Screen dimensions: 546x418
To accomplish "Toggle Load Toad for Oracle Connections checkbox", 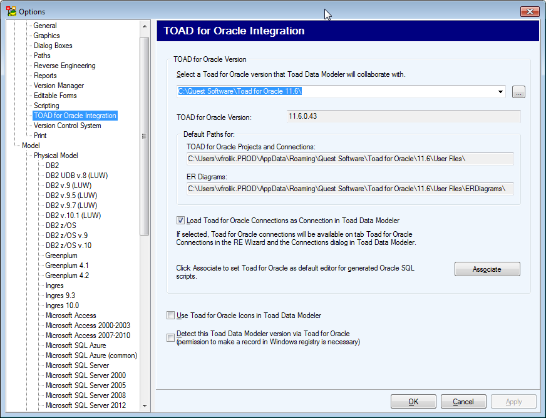I will pyautogui.click(x=181, y=221).
